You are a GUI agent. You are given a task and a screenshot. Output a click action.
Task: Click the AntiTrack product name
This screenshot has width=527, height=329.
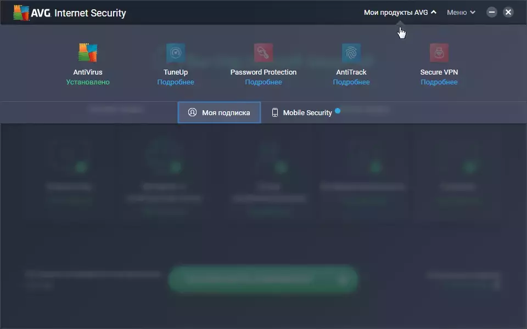pos(351,72)
